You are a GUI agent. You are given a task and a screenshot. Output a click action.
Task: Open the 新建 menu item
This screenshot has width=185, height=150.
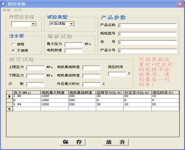coord(6,10)
